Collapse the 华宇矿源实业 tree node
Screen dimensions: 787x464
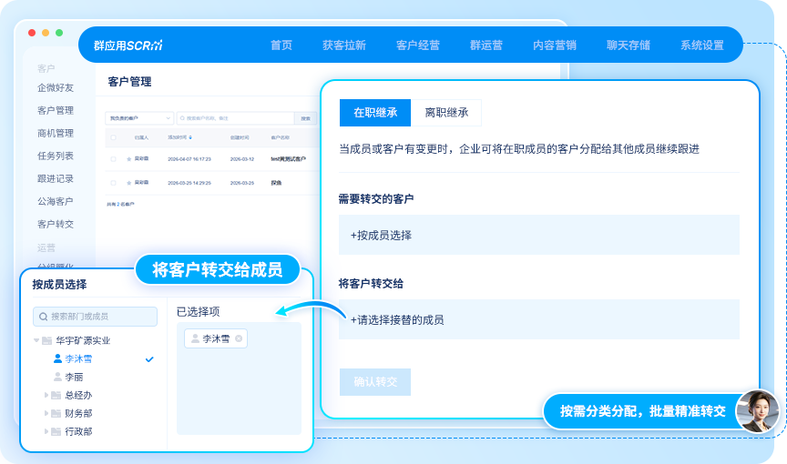[x=36, y=341]
